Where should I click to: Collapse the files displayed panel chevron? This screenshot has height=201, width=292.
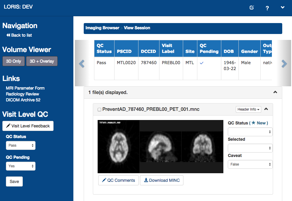(x=275, y=92)
